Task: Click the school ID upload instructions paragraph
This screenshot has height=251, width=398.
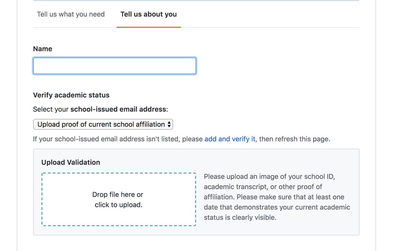Action: (x=277, y=197)
